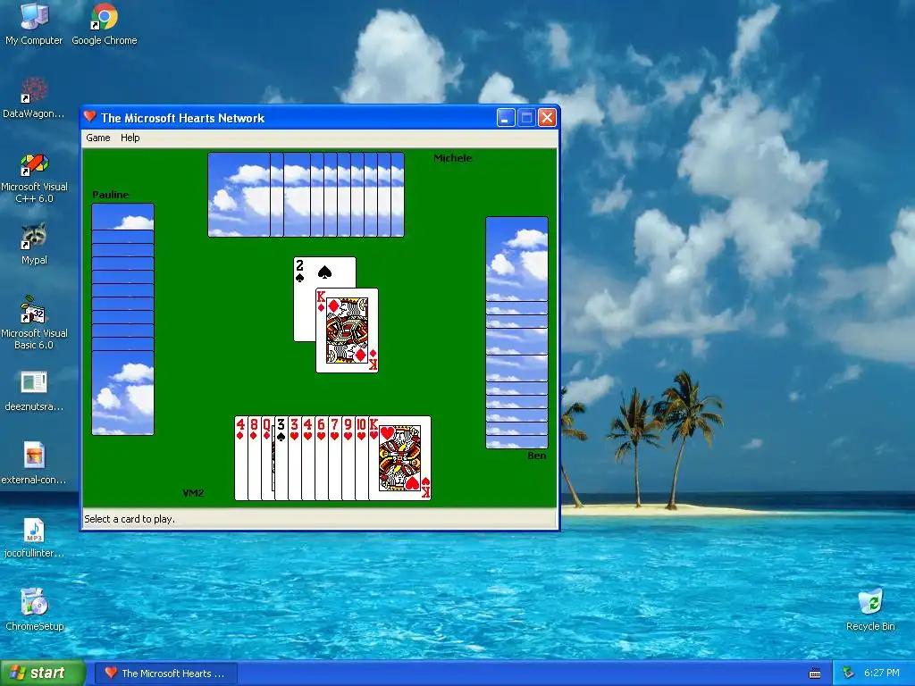Play the 7 of hearts card

(x=335, y=458)
